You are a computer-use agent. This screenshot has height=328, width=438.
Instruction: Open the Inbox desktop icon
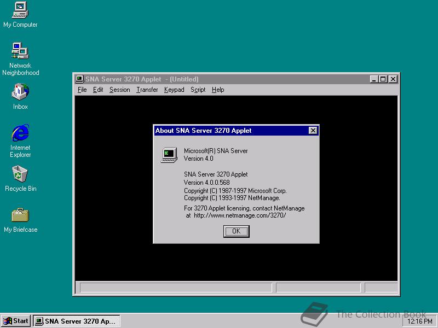click(x=20, y=96)
